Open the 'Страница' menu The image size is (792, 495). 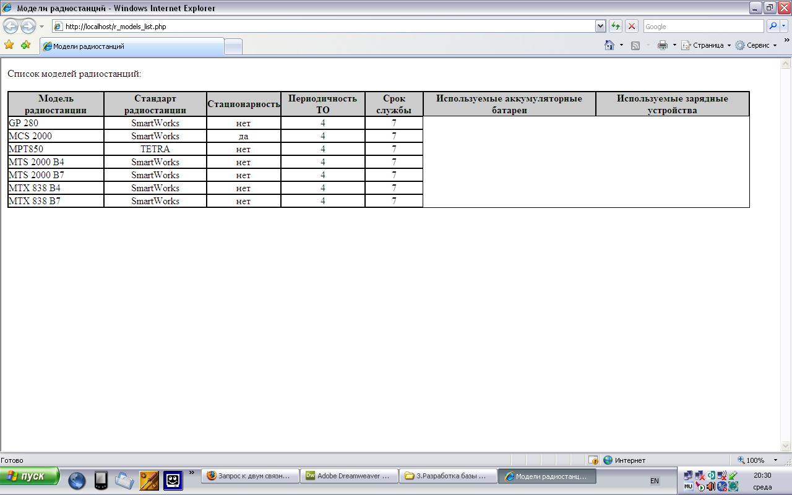(706, 45)
